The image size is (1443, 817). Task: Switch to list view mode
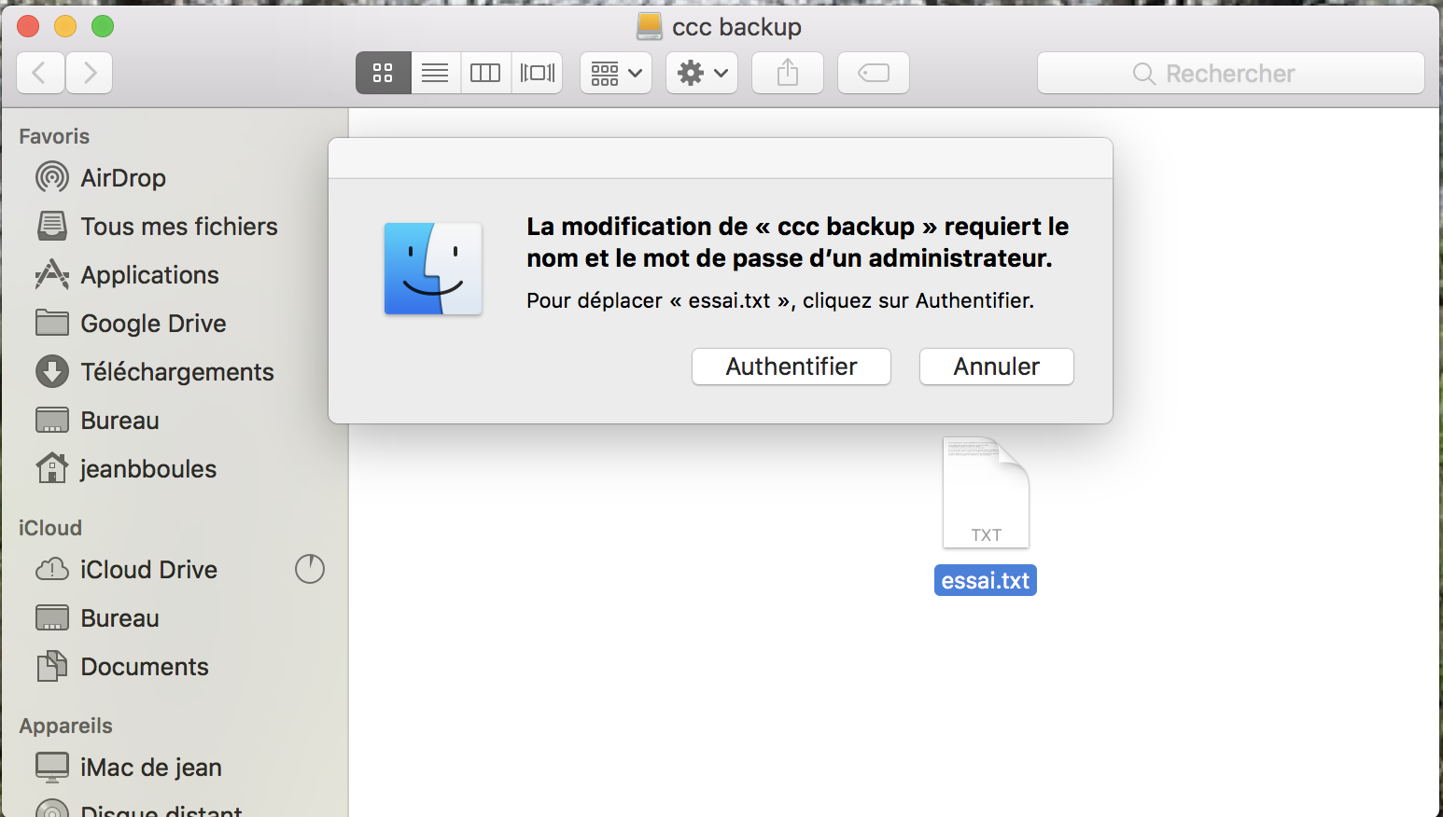[x=435, y=73]
